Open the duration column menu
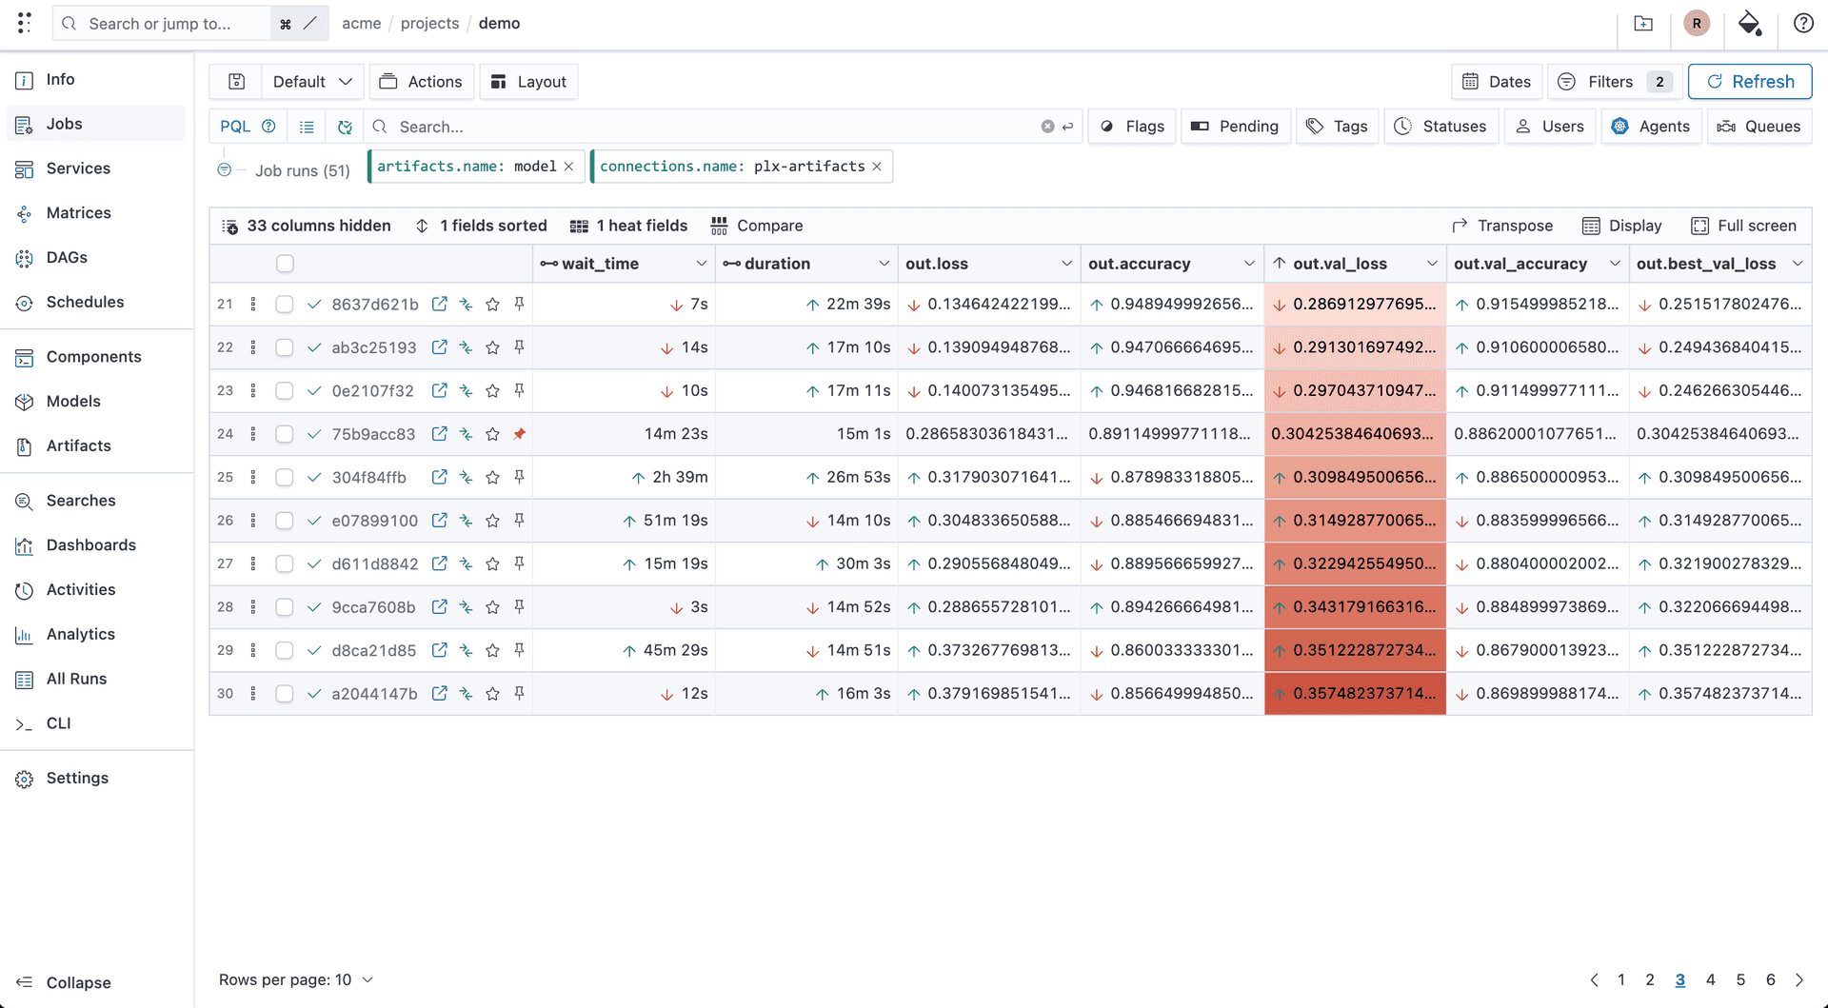The image size is (1828, 1008). click(x=884, y=264)
